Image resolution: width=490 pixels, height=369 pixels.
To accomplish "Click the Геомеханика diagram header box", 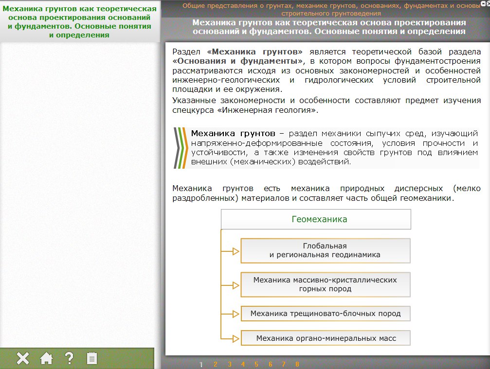I will point(316,219).
